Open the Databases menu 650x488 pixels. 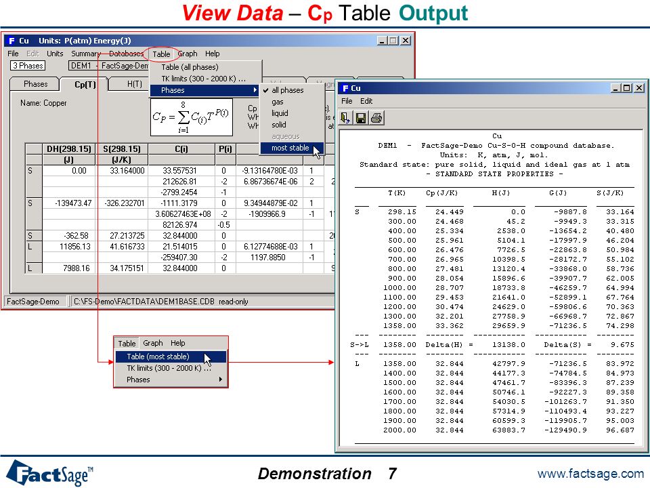pos(126,54)
